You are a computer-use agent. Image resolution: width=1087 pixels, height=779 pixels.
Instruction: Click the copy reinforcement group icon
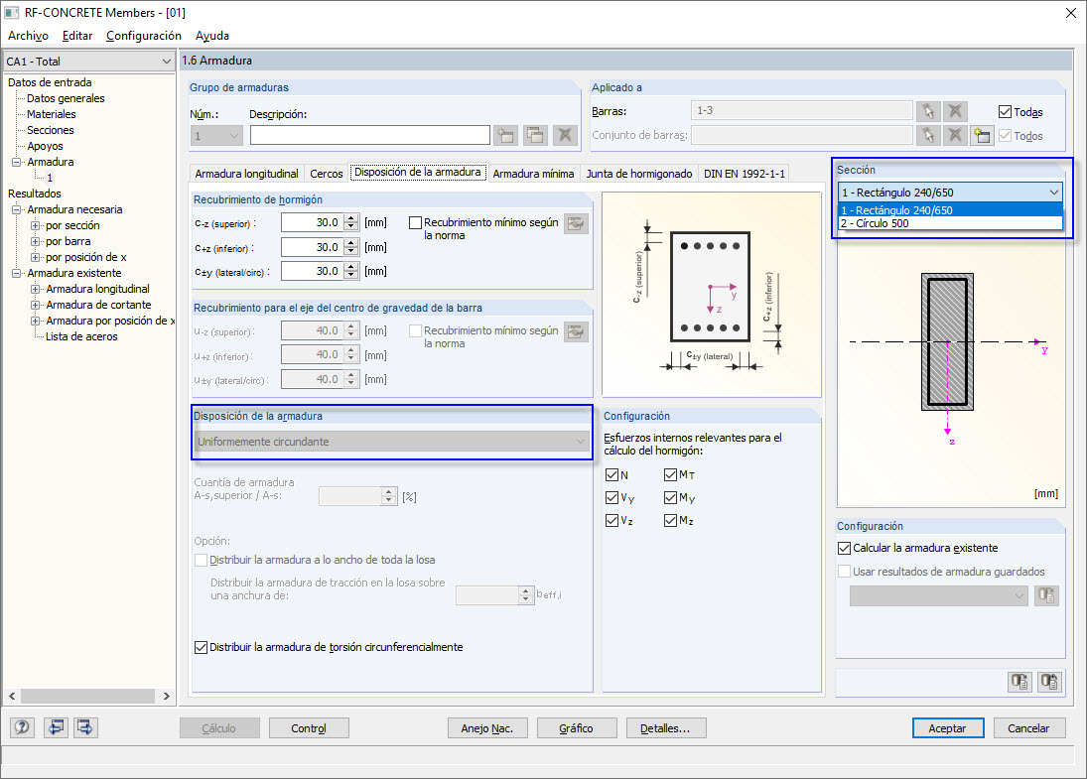[536, 135]
